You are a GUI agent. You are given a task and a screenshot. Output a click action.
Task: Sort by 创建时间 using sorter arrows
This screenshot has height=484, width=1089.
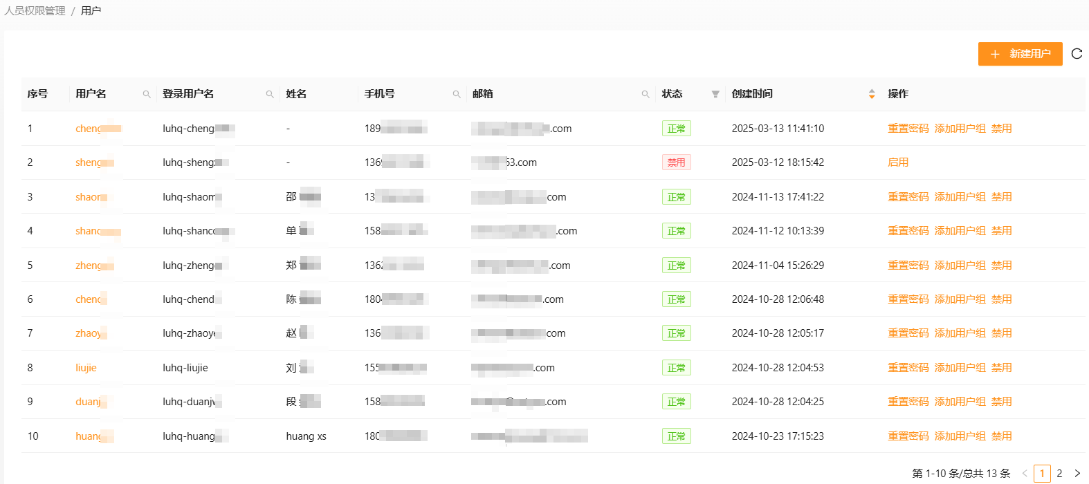click(872, 94)
